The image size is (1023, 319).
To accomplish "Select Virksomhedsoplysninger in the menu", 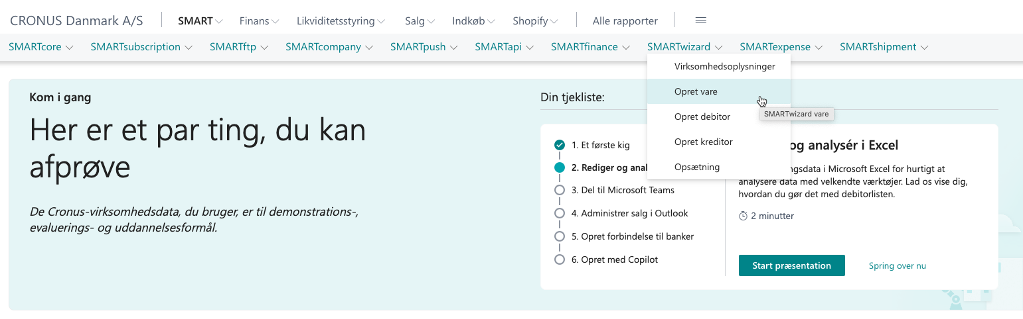I will [x=724, y=67].
